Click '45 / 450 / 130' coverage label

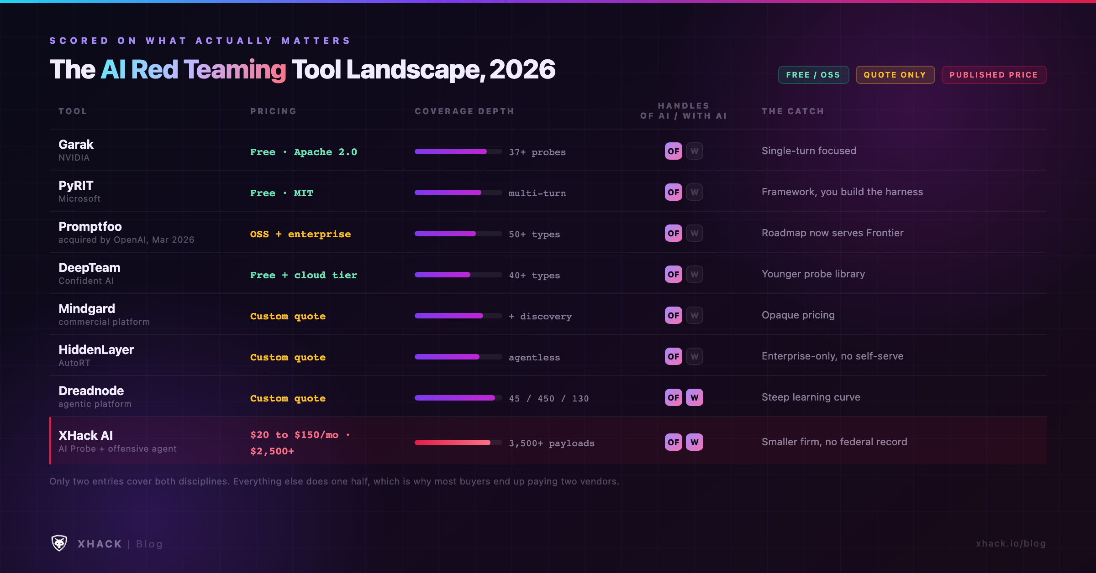549,399
